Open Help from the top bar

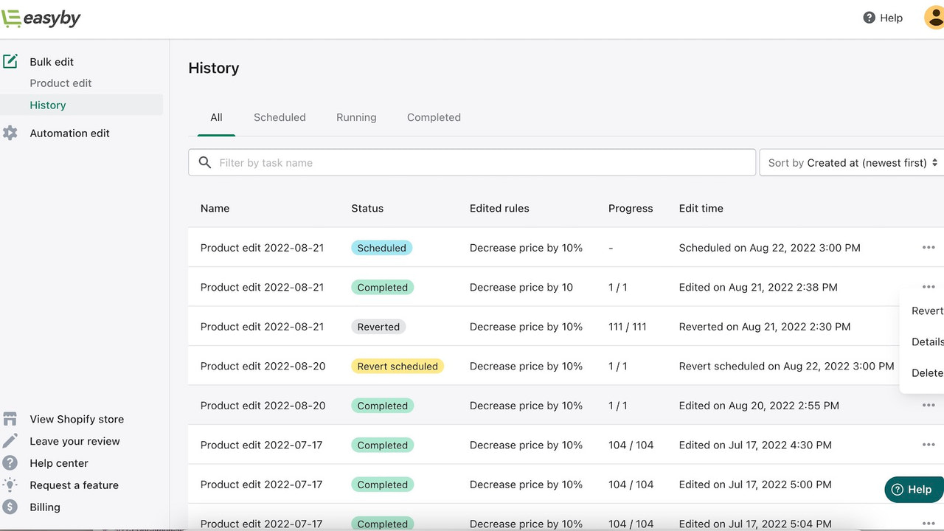point(883,18)
